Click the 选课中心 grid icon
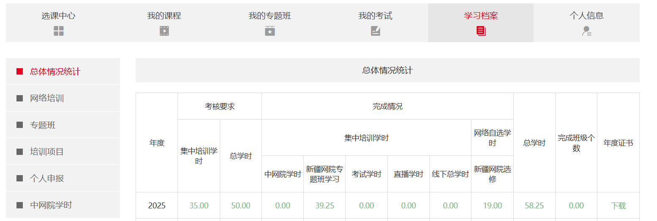 59,31
